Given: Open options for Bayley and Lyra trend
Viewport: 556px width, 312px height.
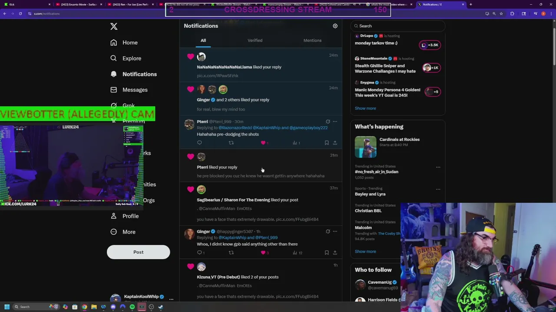Looking at the screenshot, I should point(438,189).
